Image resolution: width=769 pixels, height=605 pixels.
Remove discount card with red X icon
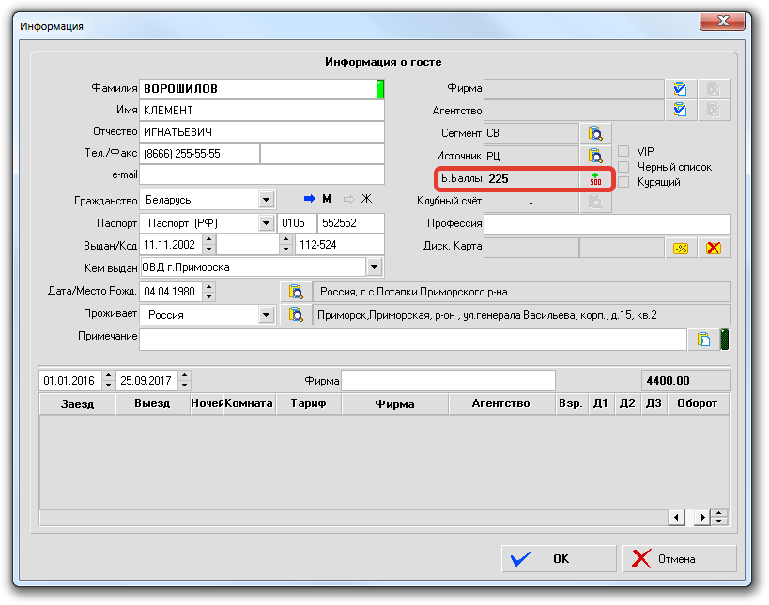click(714, 248)
